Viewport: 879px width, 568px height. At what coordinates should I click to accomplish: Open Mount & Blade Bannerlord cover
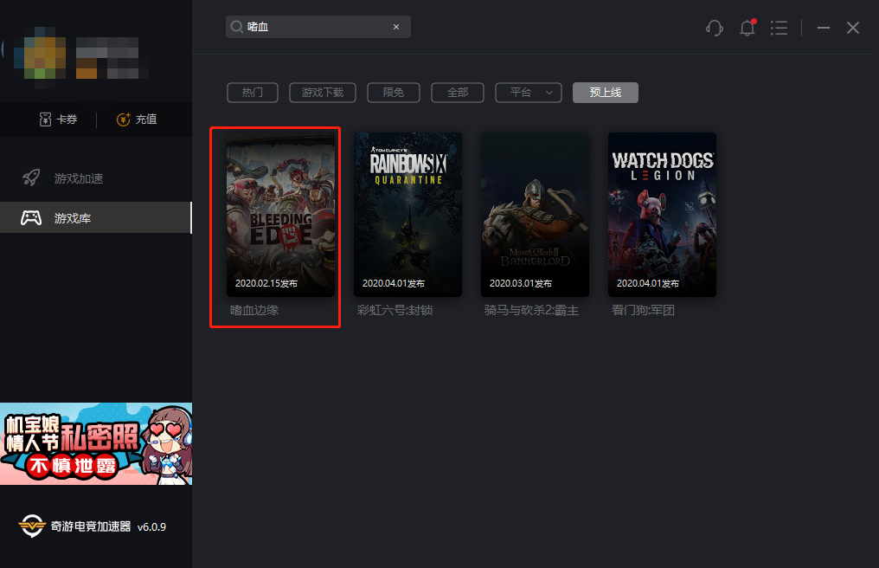pos(535,215)
